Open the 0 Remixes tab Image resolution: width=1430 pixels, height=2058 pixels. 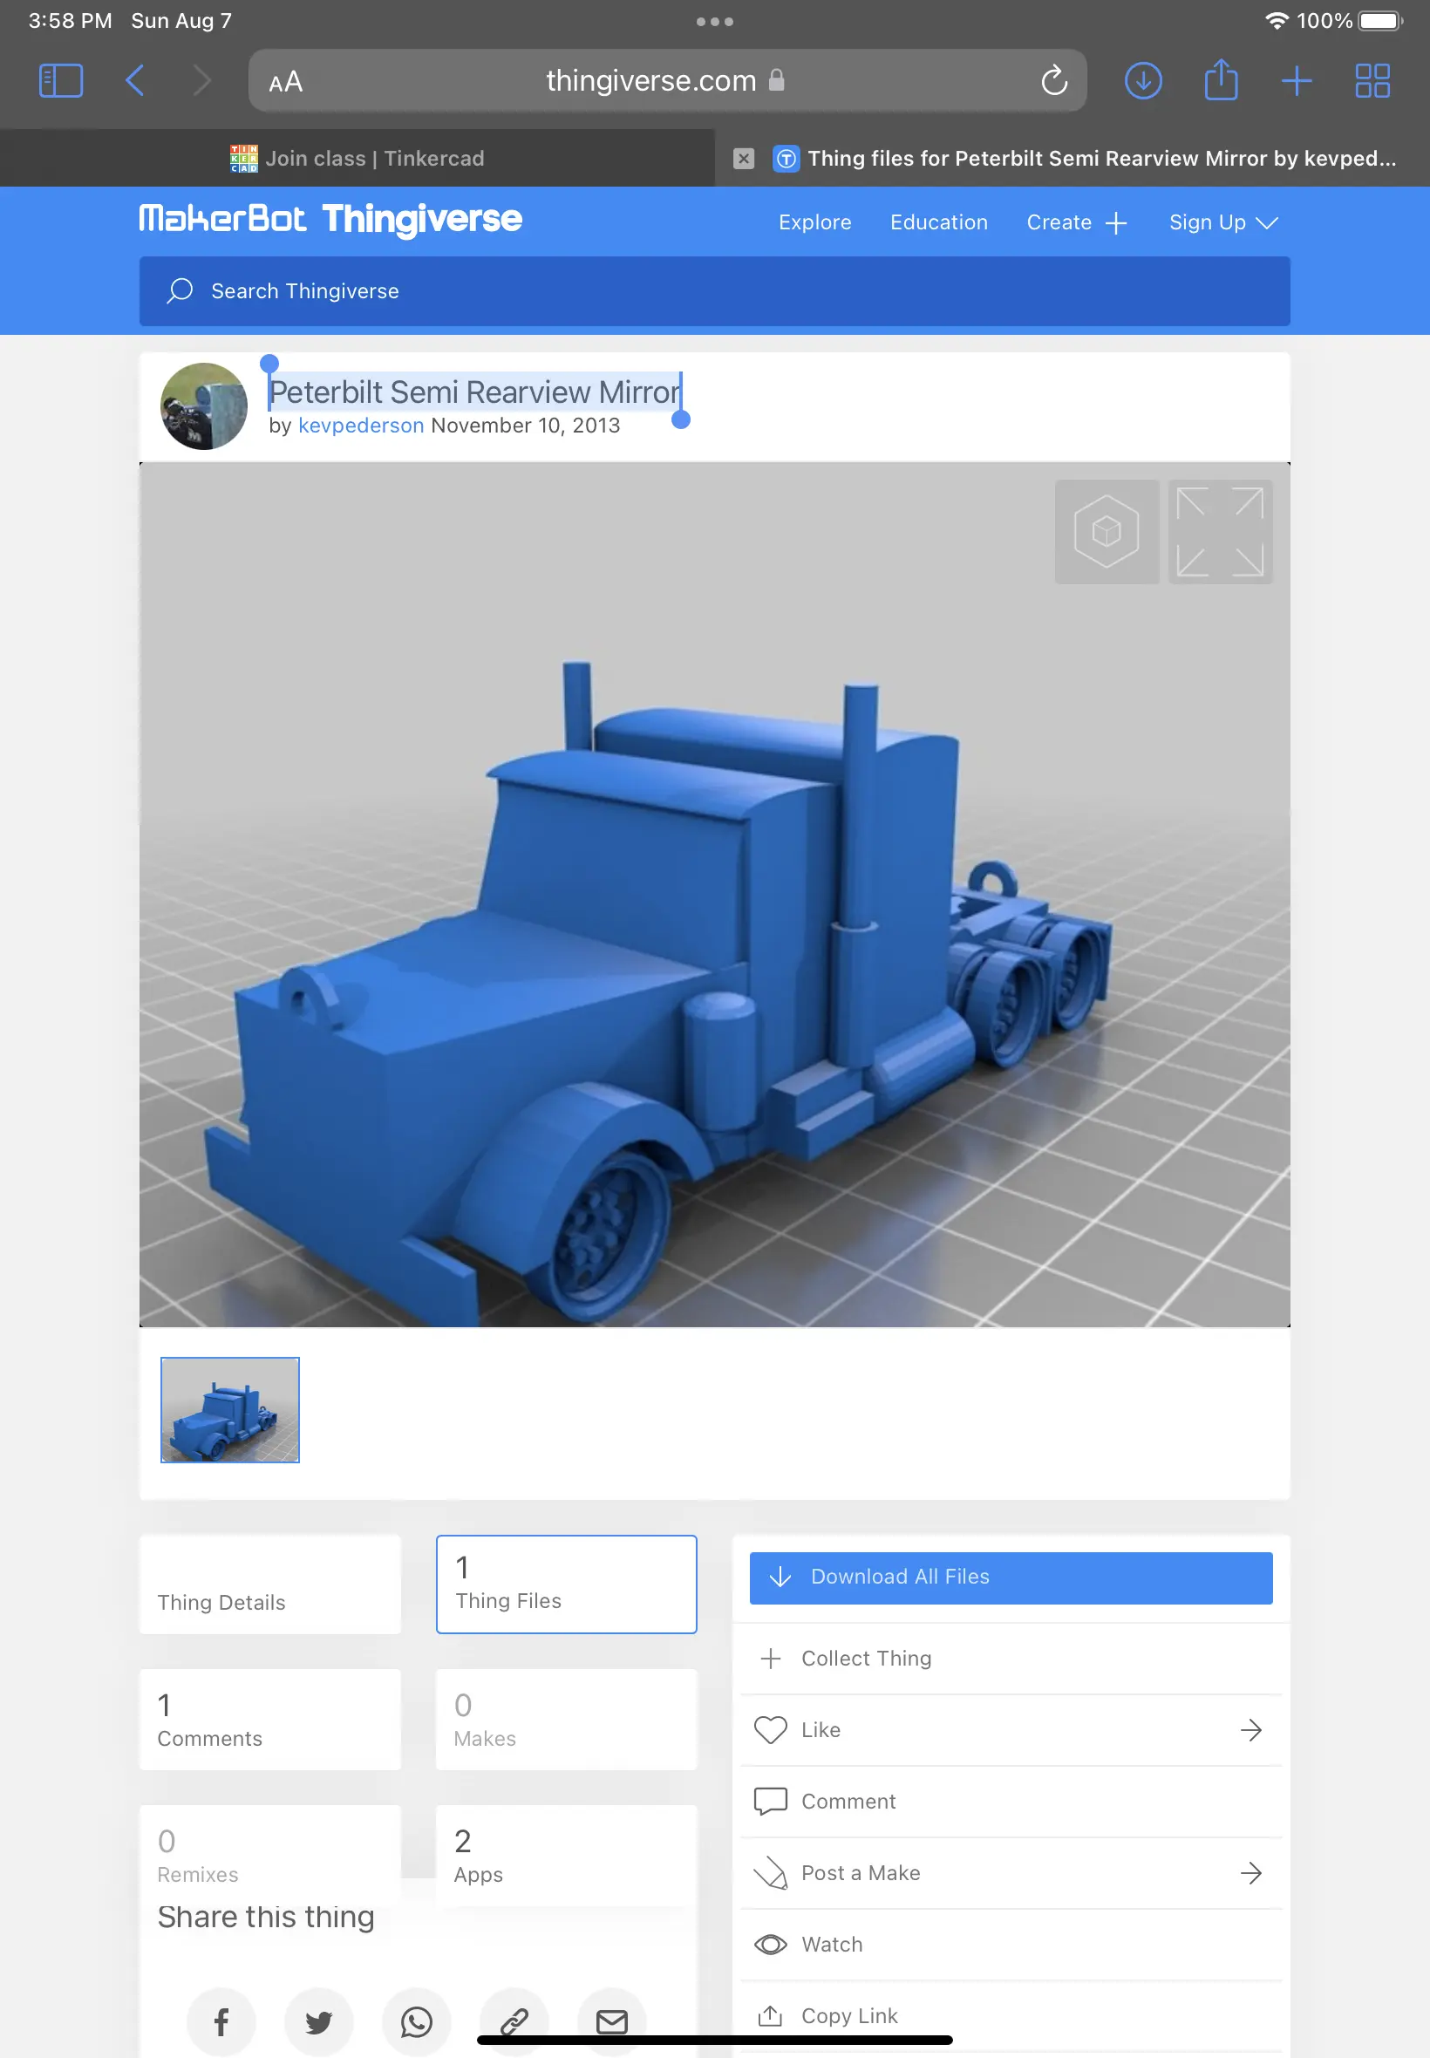pos(269,1855)
